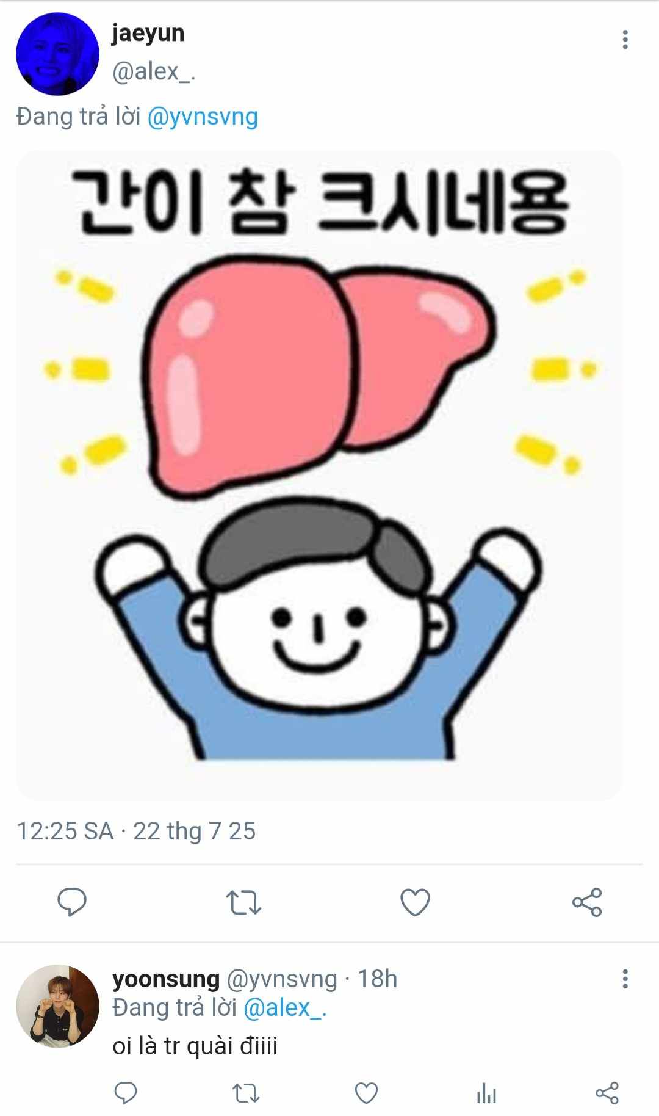This screenshot has height=1116, width=659.
Task: Open the analytics icon on yoonsung's reply
Action: [486, 1093]
